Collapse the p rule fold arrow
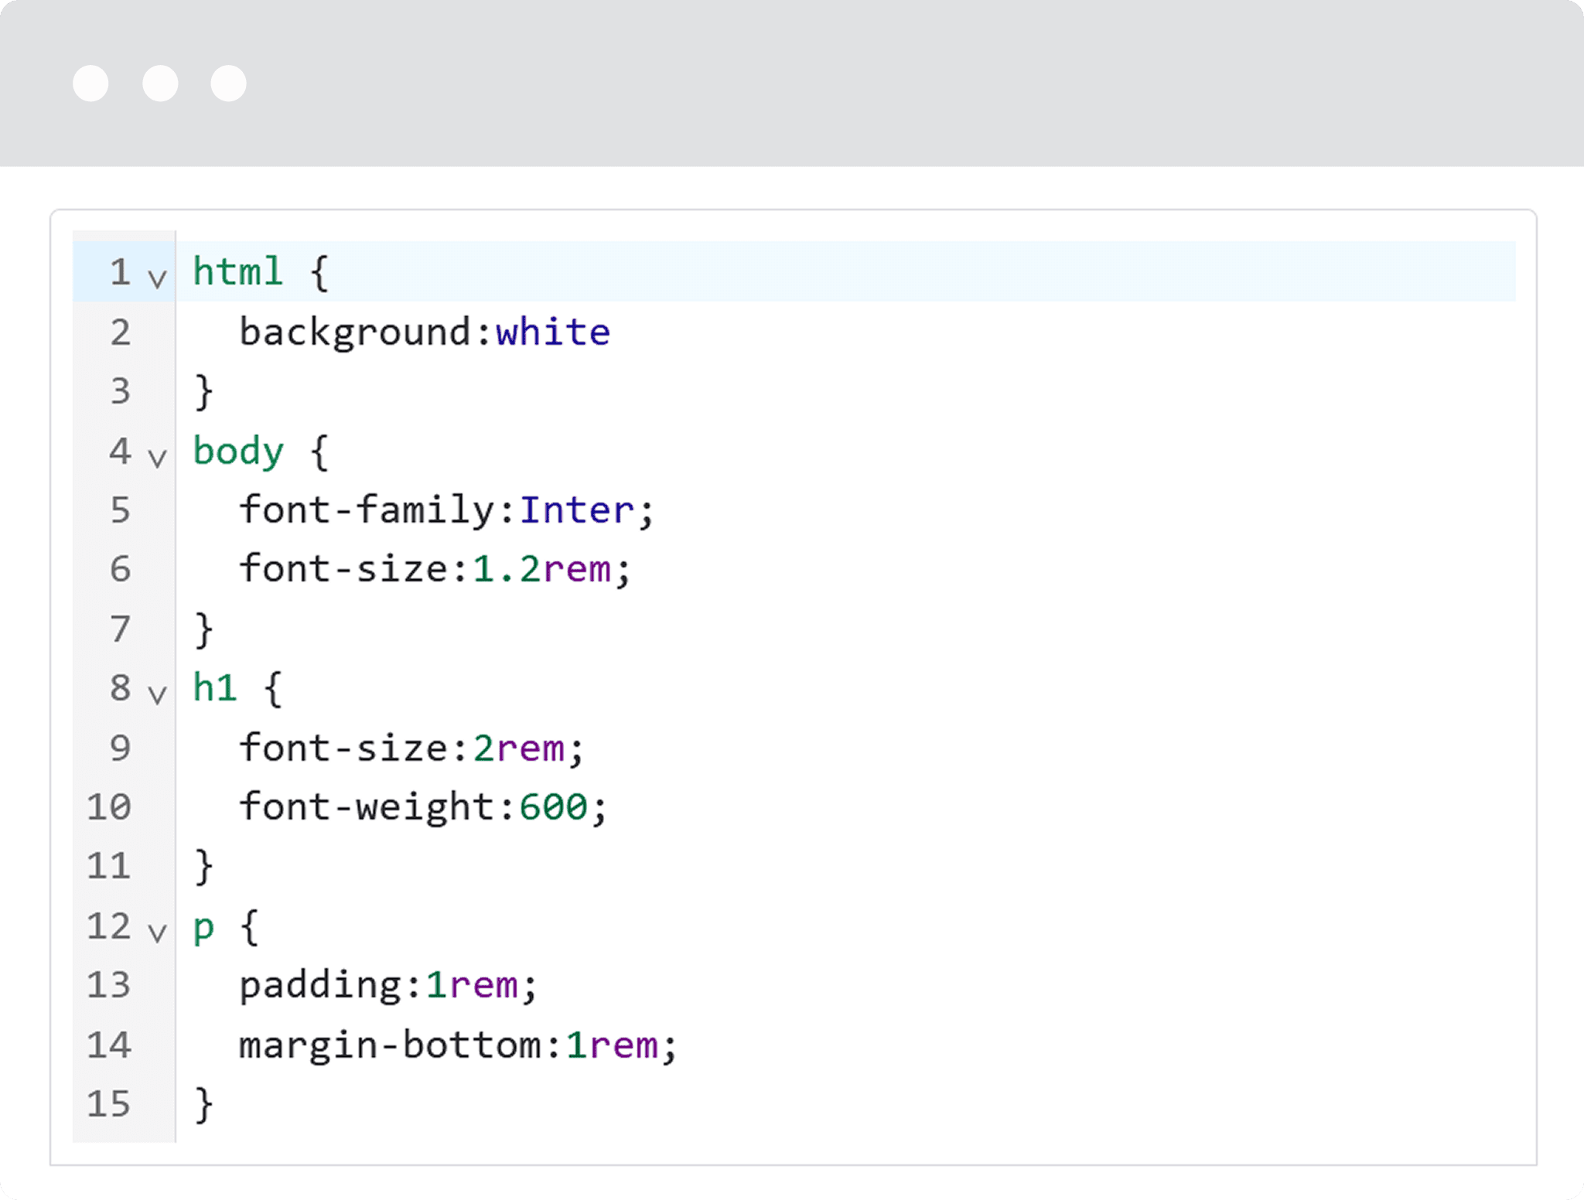The height and width of the screenshot is (1200, 1584). pyautogui.click(x=157, y=933)
